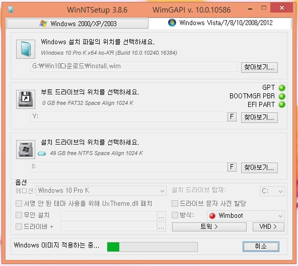Click the Windows 이미지 적용하는 중 status text
The image size is (298, 266).
pyautogui.click(x=56, y=245)
